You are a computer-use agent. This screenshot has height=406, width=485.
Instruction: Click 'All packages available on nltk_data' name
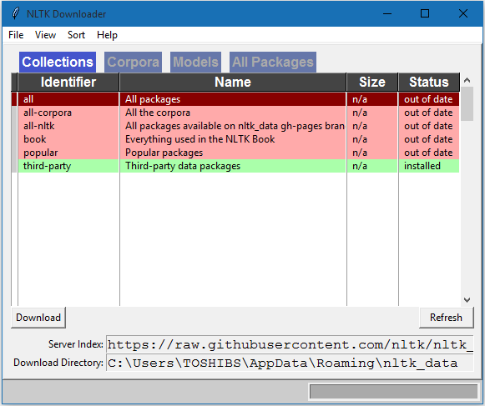(233, 126)
